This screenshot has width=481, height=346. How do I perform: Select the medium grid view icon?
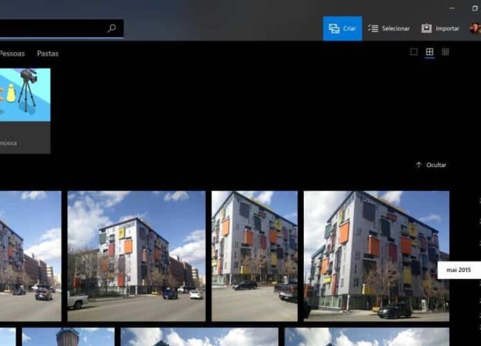tap(430, 52)
